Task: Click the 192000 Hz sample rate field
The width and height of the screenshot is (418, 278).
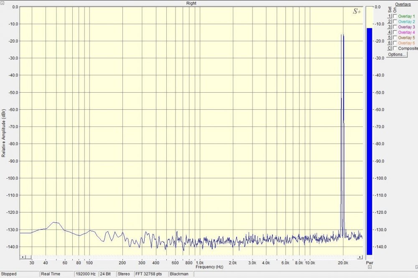Action: pyautogui.click(x=86, y=274)
